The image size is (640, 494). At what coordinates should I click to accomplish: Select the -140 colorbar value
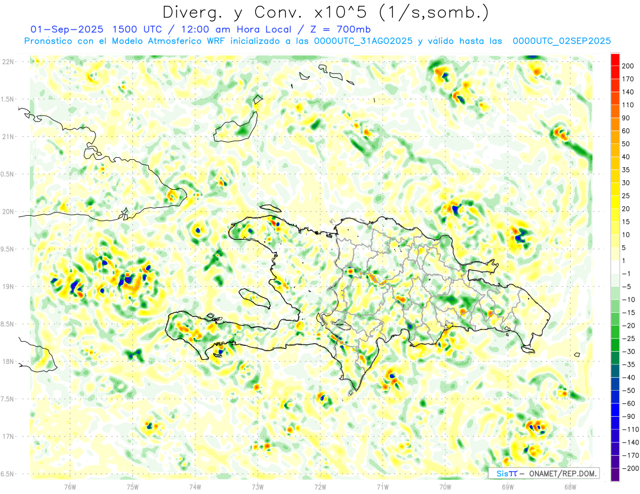[x=631, y=442]
